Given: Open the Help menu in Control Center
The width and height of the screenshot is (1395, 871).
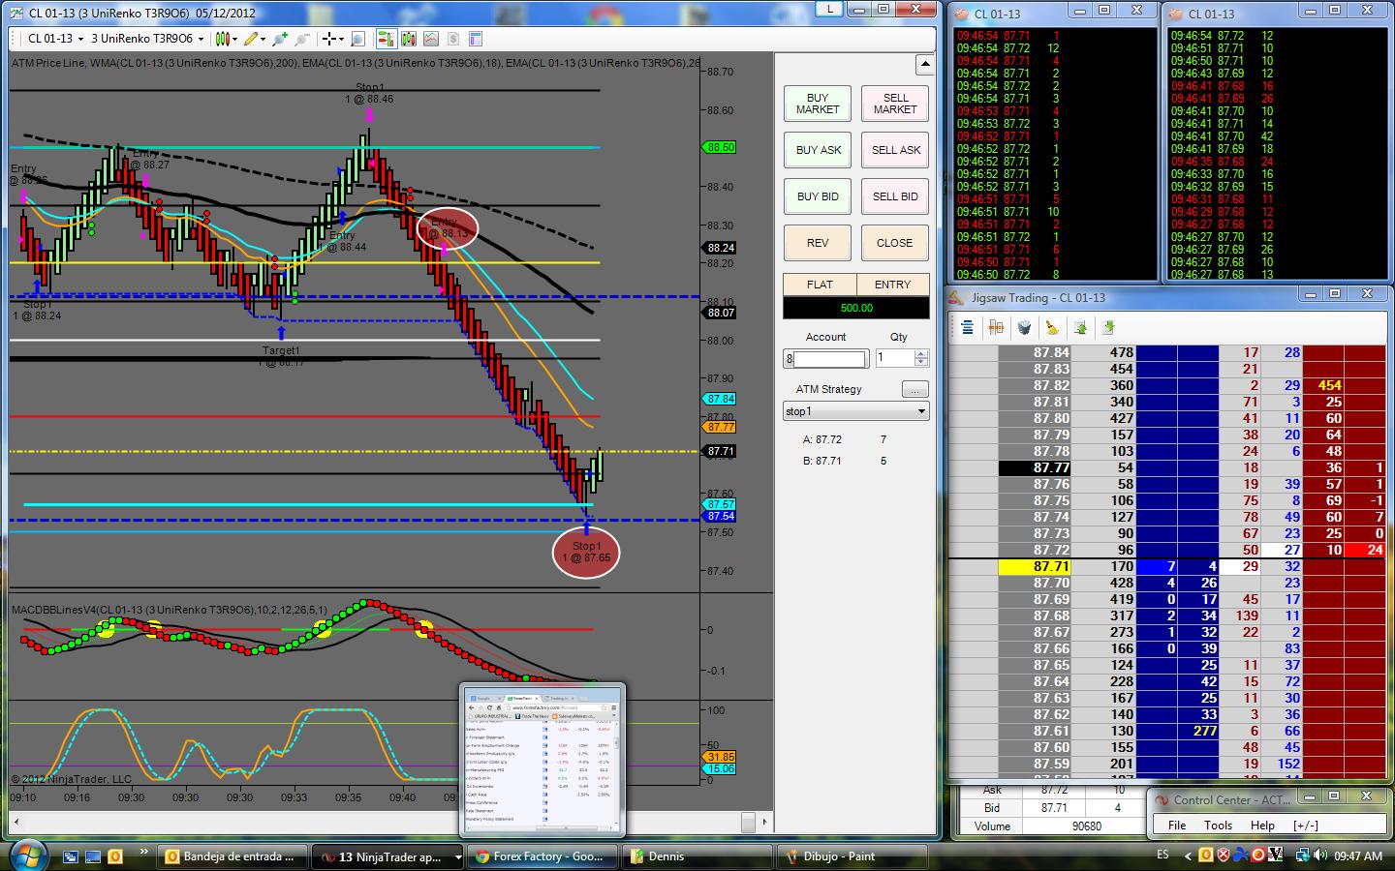Looking at the screenshot, I should click(x=1262, y=826).
